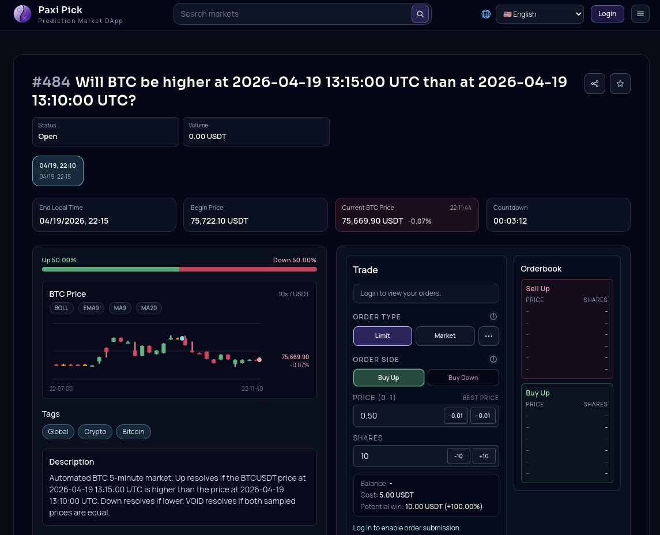Click the Order Type info icon
The image size is (660, 535).
(x=493, y=317)
